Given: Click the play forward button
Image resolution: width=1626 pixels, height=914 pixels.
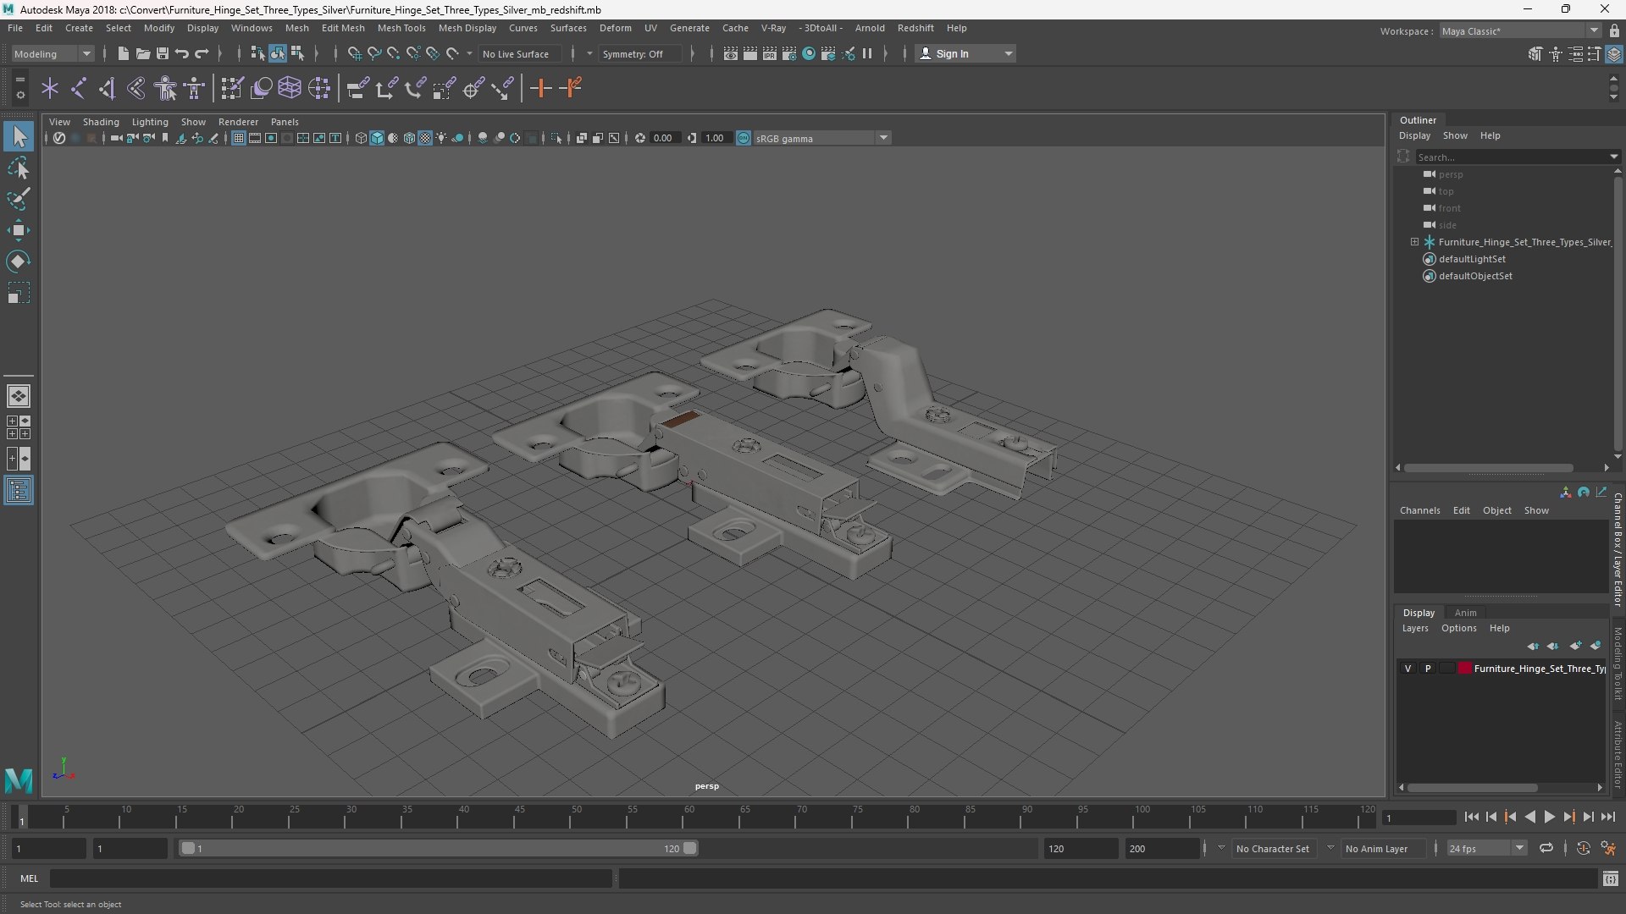Looking at the screenshot, I should pos(1549,818).
